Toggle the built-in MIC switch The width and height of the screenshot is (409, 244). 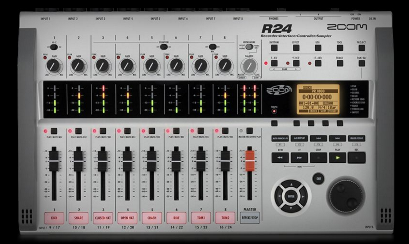point(213,47)
